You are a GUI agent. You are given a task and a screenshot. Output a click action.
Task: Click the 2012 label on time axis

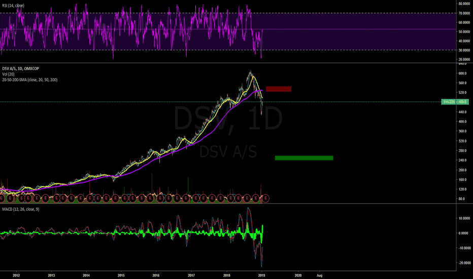(x=16, y=275)
